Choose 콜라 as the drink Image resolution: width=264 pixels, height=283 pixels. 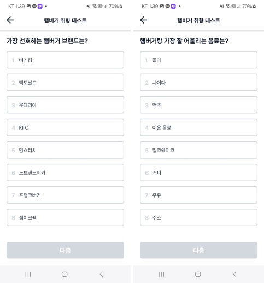click(x=198, y=60)
